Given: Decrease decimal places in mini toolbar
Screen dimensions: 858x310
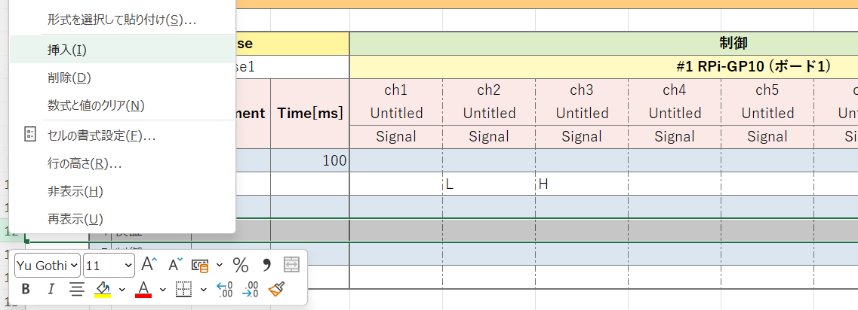Looking at the screenshot, I should 251,289.
